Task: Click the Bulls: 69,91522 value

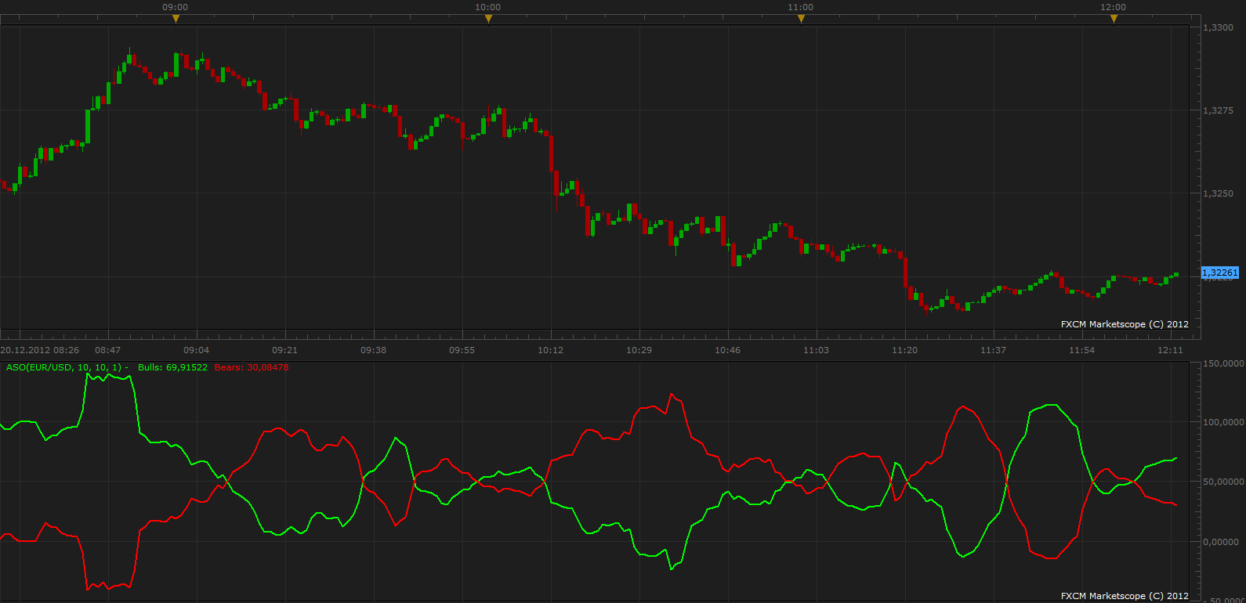Action: [x=172, y=367]
